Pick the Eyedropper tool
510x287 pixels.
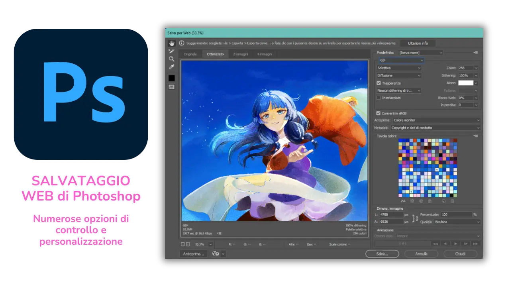[x=172, y=67]
